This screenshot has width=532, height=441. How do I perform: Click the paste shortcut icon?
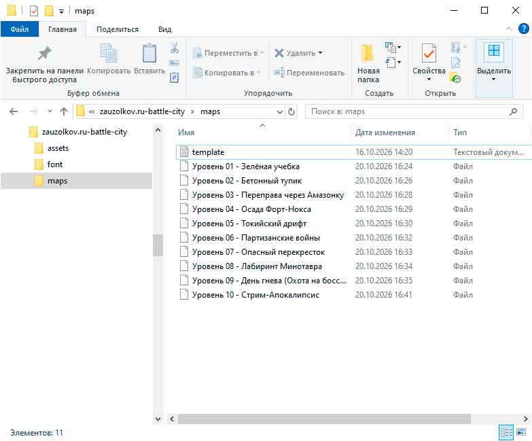[175, 77]
